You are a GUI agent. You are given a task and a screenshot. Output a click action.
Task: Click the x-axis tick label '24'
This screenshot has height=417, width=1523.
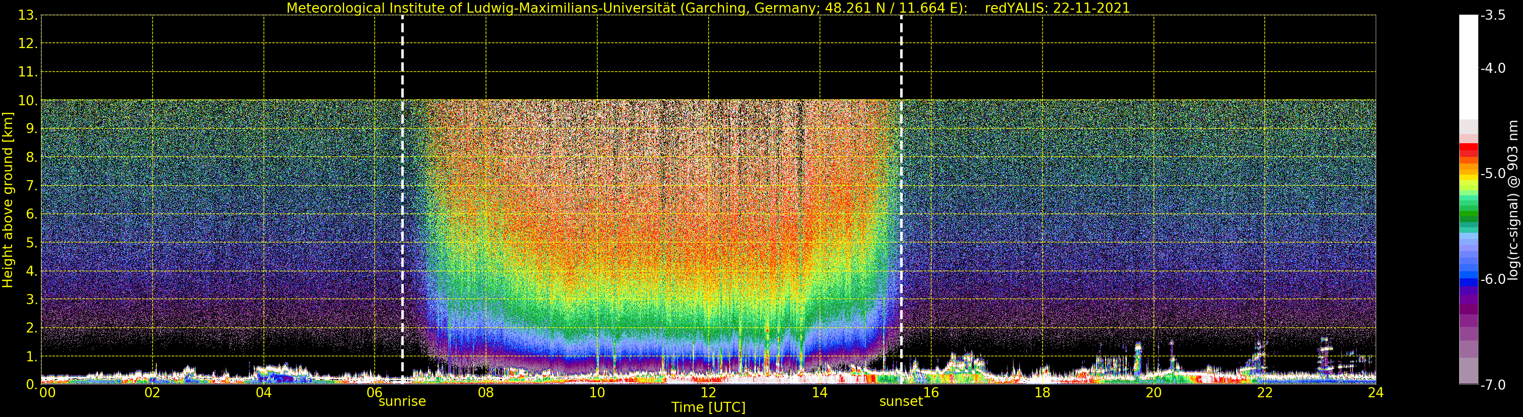1376,392
